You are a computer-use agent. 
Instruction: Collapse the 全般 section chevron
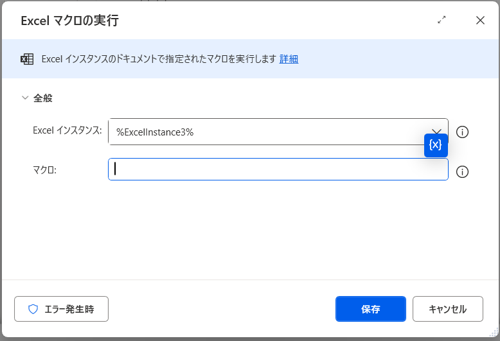tap(25, 98)
